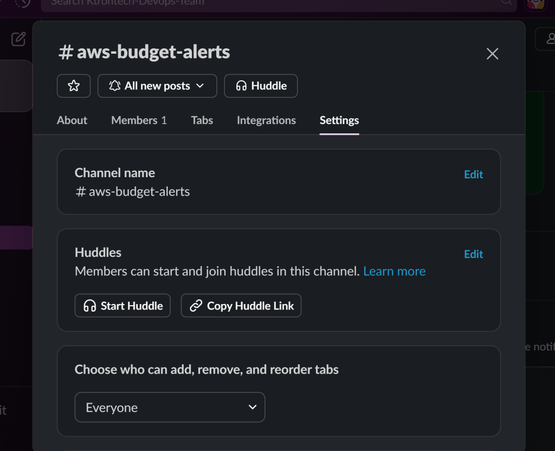The image size is (555, 451).
Task: Compose a new message with pencil icon
Action: tap(18, 39)
